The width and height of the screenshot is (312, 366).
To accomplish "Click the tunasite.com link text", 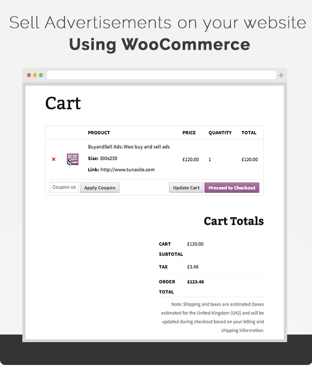I will click(x=128, y=170).
